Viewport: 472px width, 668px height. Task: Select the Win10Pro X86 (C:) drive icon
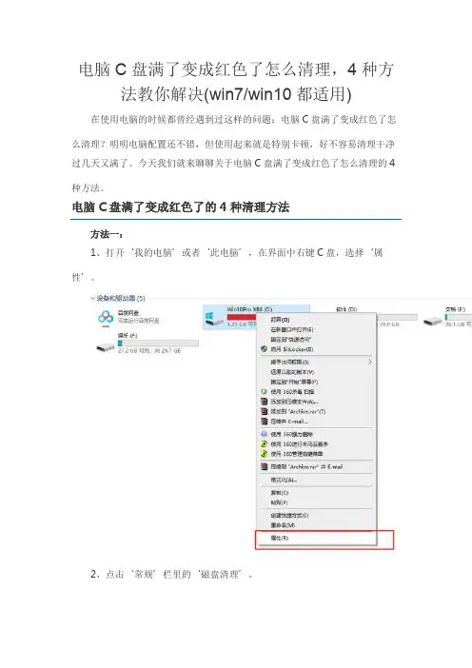point(214,319)
